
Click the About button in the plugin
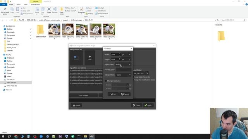click(76, 105)
